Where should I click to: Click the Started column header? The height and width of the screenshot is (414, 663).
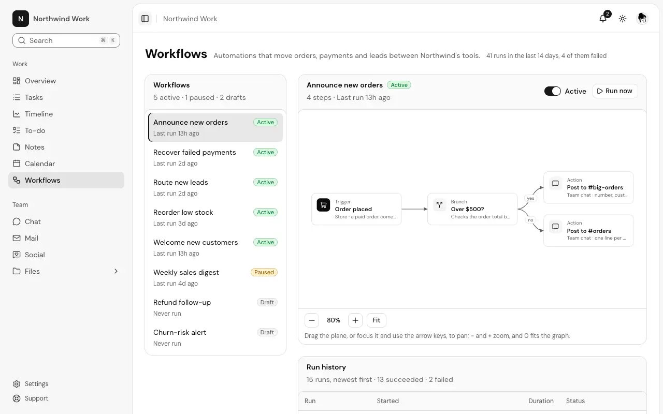(388, 401)
